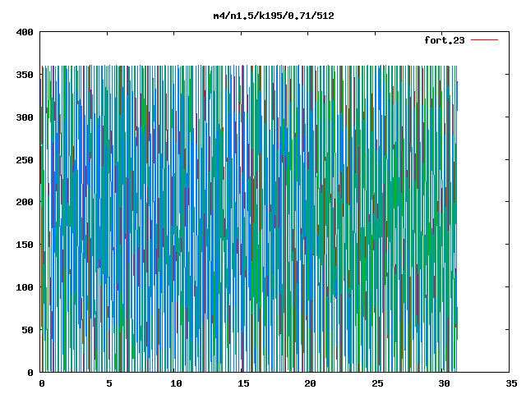Click the y-axis label 50
Viewport: 526px width, 394px height.
pos(27,330)
